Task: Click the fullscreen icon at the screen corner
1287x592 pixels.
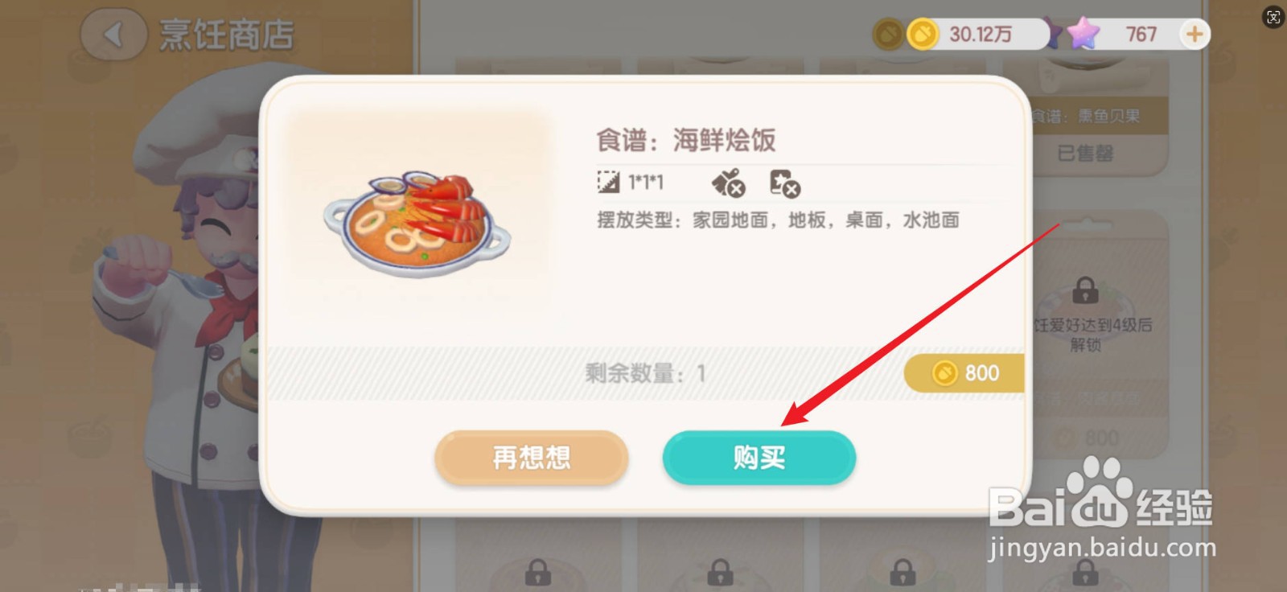Action: click(x=1273, y=17)
